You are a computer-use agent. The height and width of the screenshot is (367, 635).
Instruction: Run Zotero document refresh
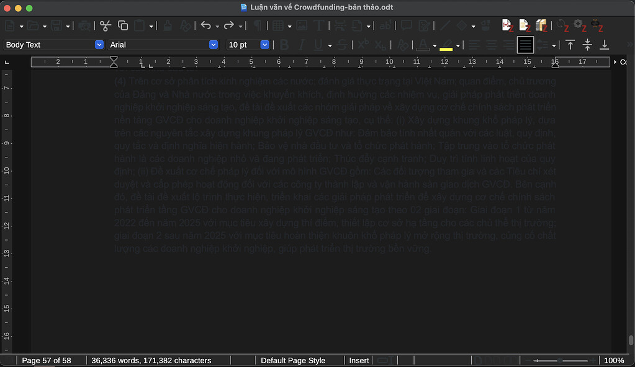[x=562, y=25]
